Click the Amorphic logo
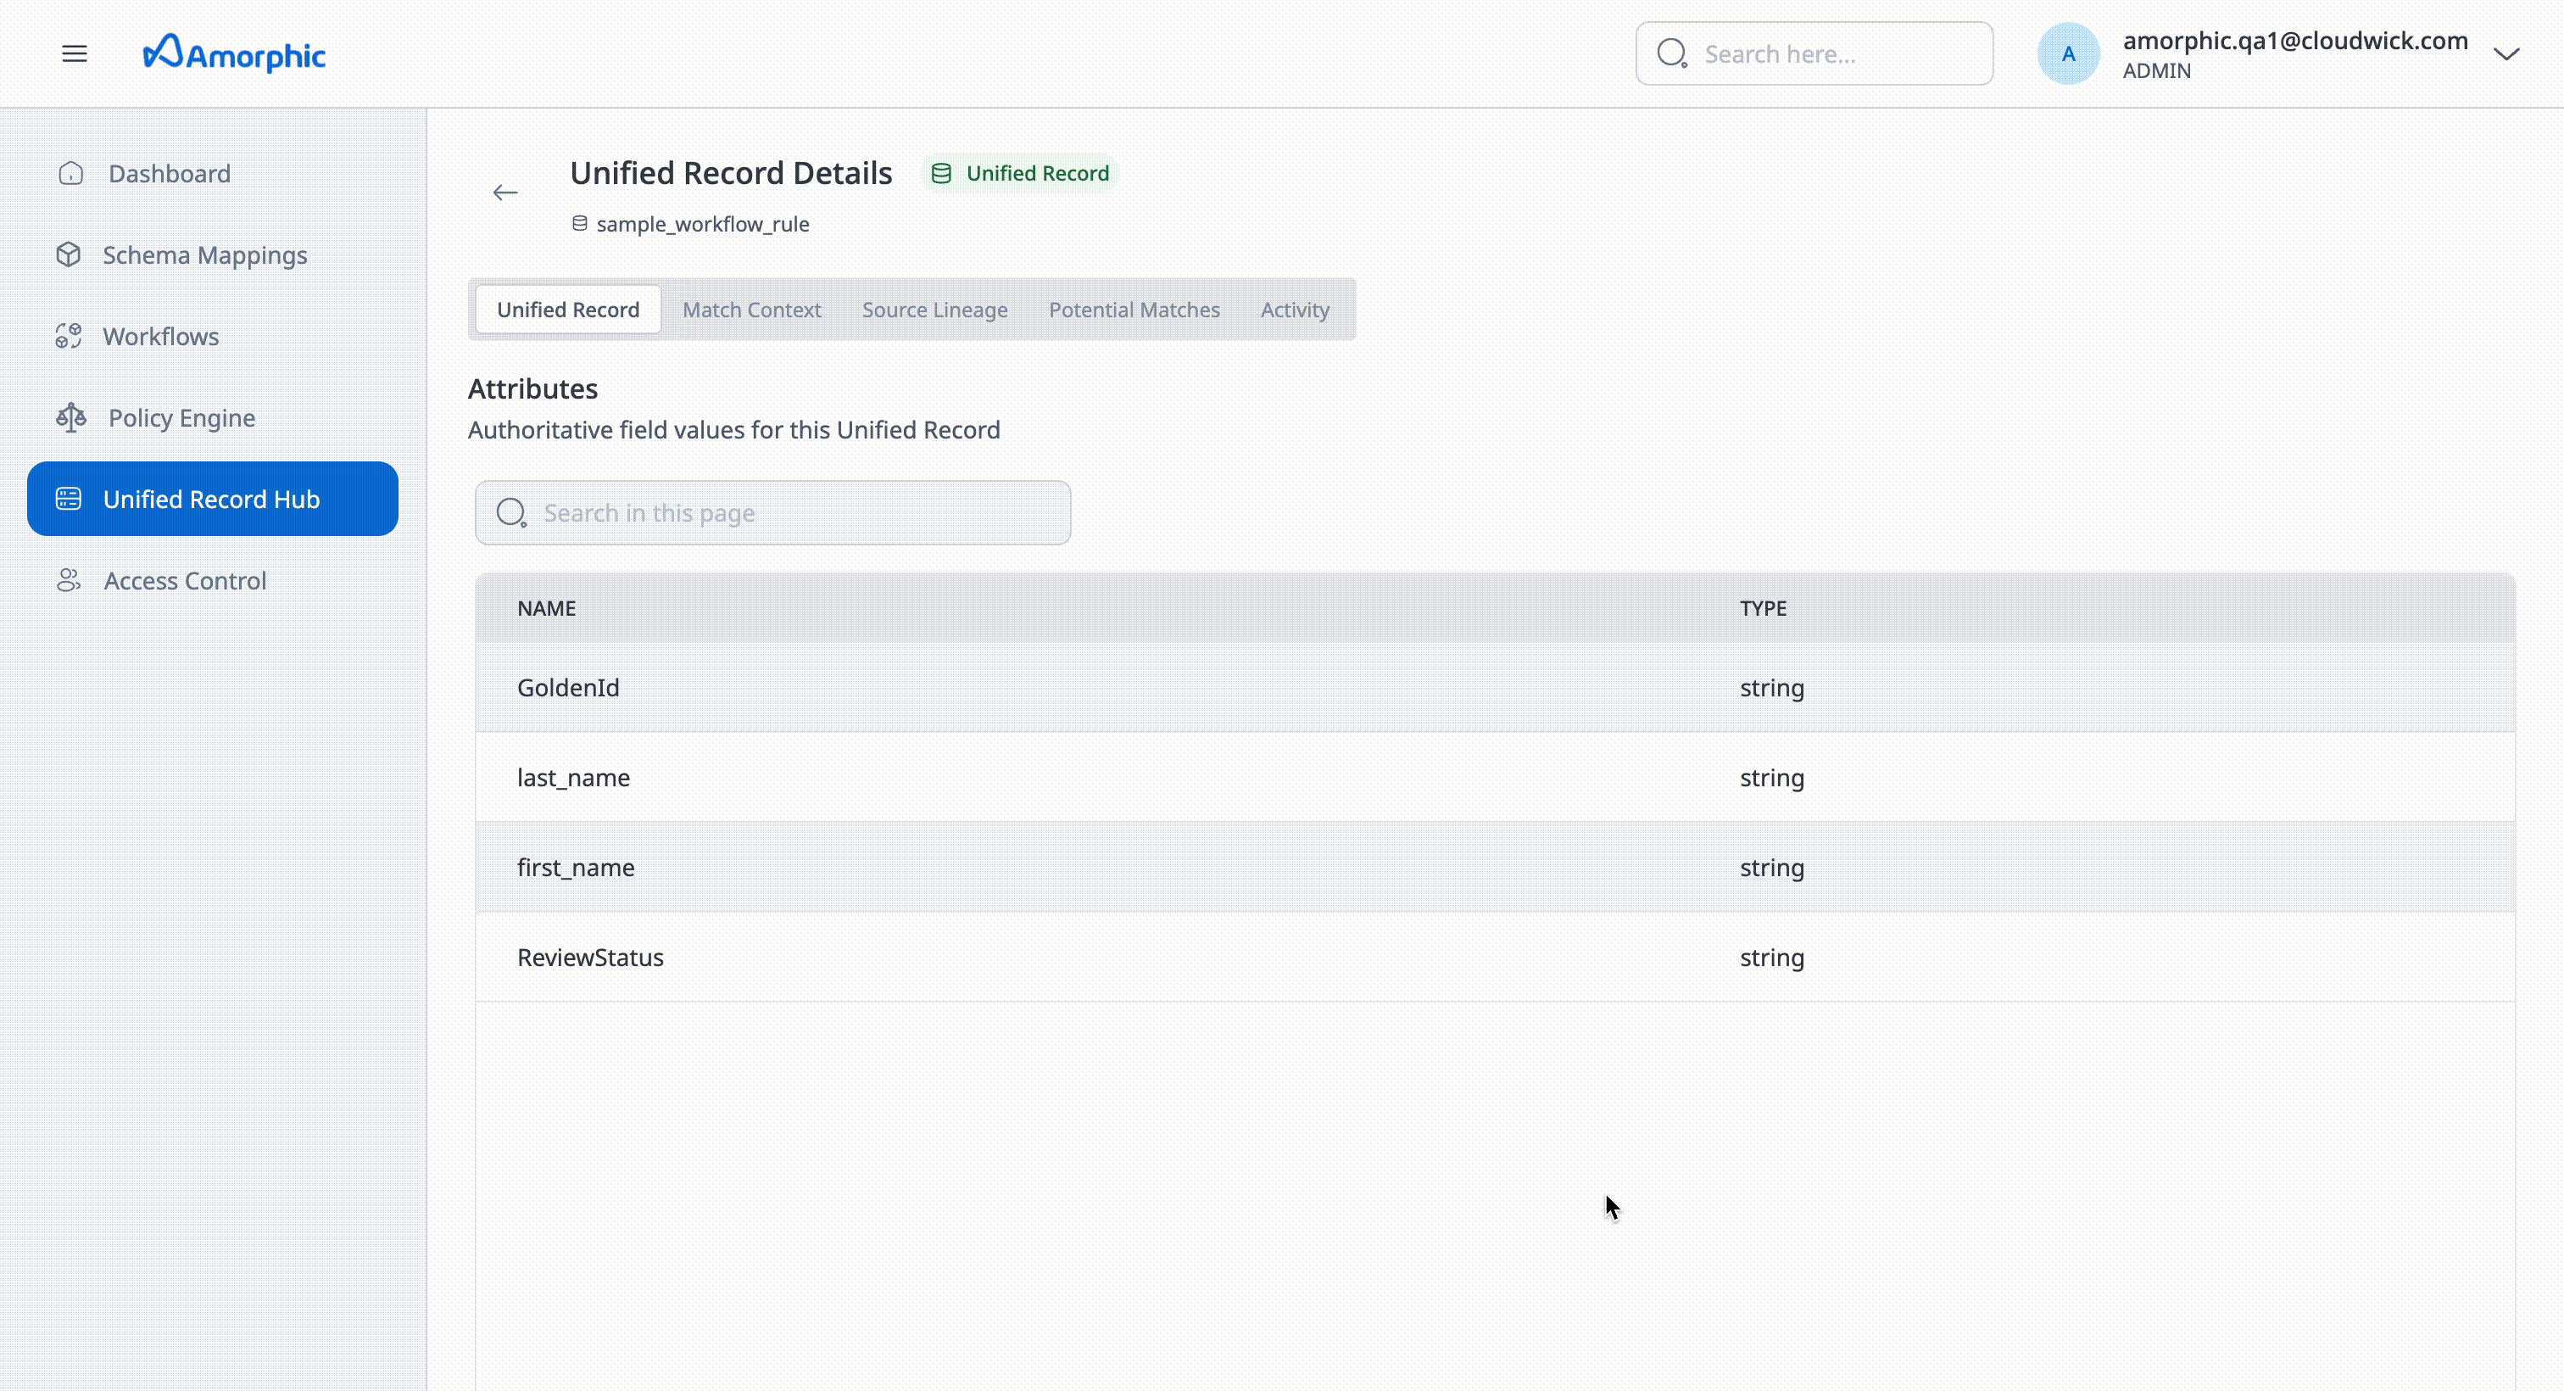 point(235,53)
